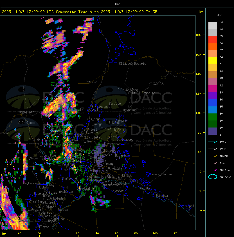Select the Anchoris map label
This screenshot has width=234, height=237.
point(66,192)
